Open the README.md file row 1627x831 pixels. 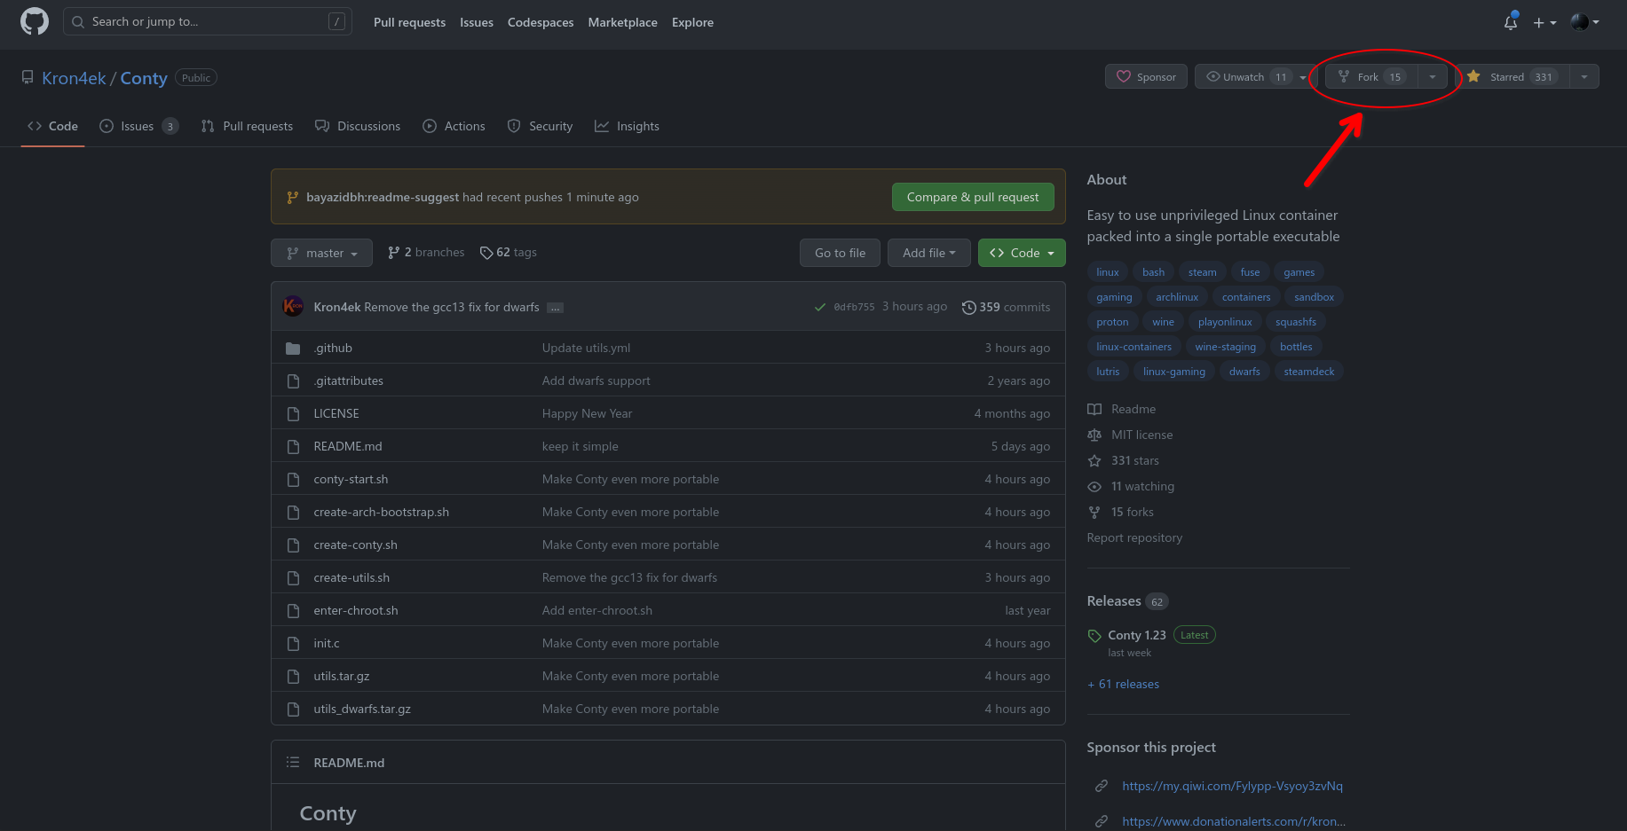point(667,446)
